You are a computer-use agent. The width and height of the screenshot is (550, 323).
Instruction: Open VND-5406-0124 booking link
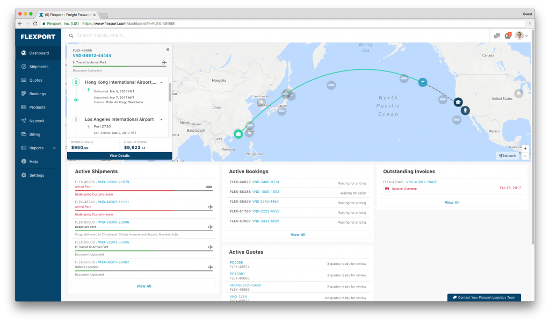tap(266, 182)
